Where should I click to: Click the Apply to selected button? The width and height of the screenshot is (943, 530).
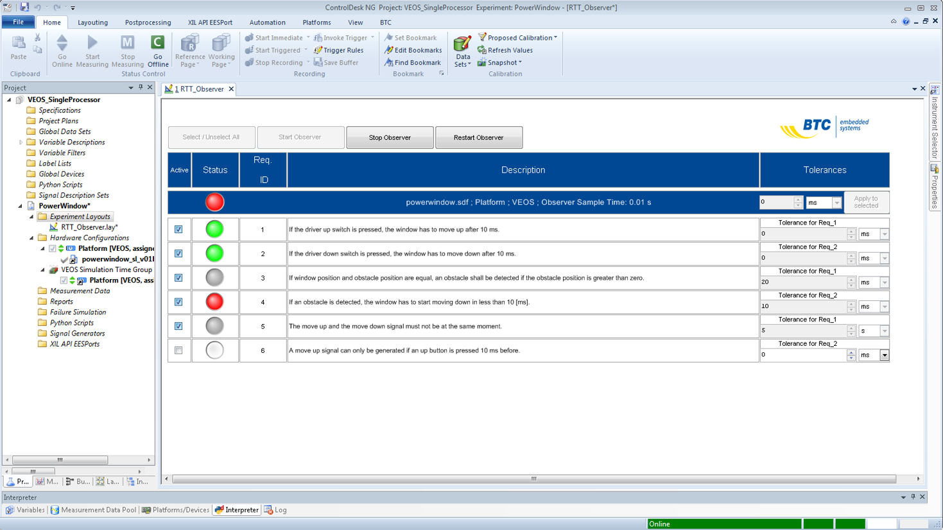coord(866,202)
